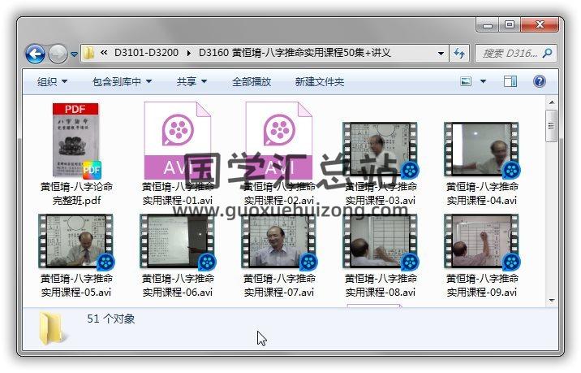Click the 实用课程-01.avi file name text
Viewport: 581px width, 373px height.
click(178, 201)
